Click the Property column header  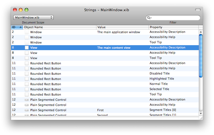click(173, 27)
